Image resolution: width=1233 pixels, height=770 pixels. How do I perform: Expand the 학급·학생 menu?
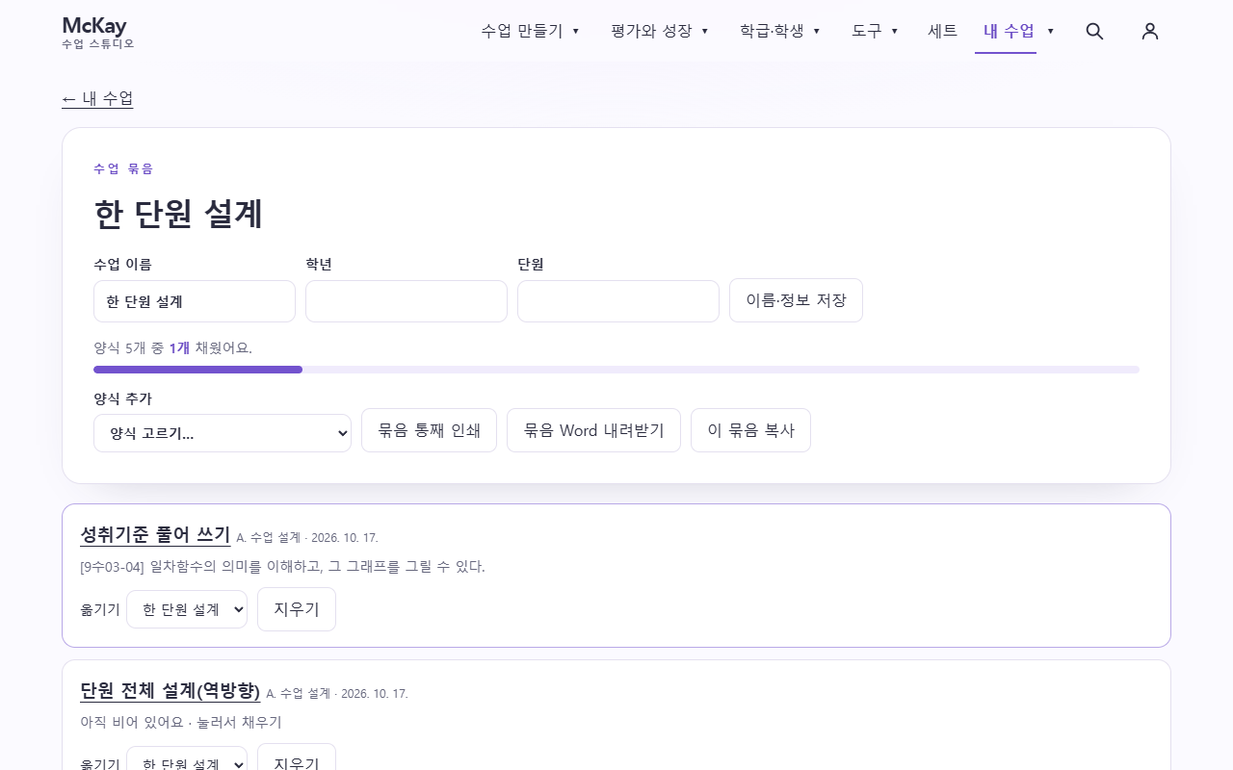point(780,31)
